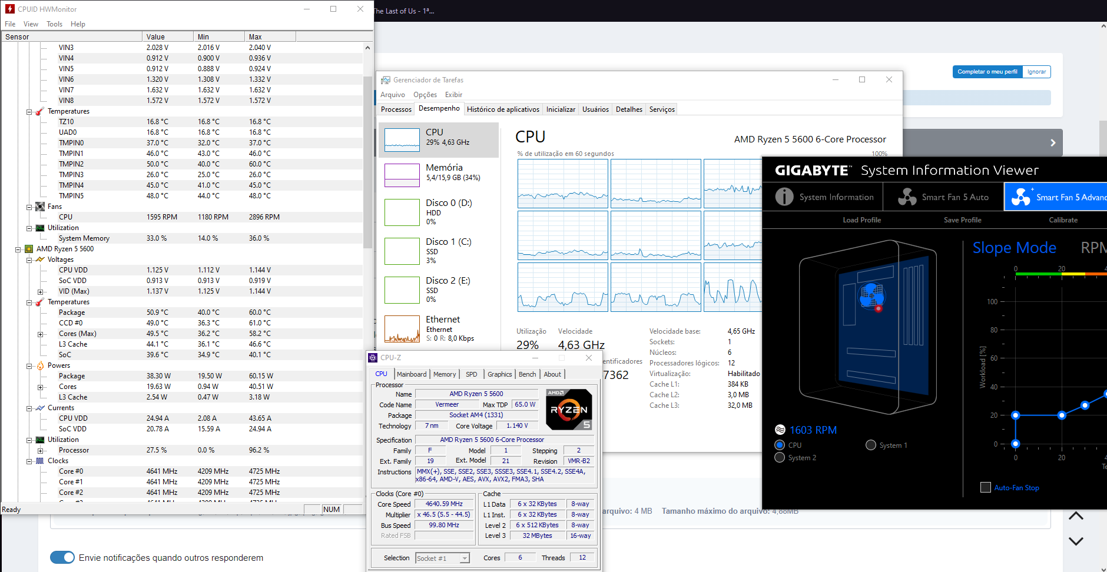This screenshot has width=1107, height=572.
Task: Click the Currents icon in HWMonitor tree
Action: 40,408
